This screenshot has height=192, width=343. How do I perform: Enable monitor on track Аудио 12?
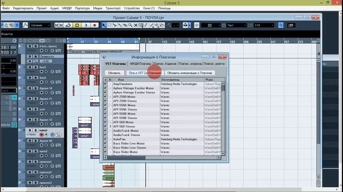[x=47, y=124]
